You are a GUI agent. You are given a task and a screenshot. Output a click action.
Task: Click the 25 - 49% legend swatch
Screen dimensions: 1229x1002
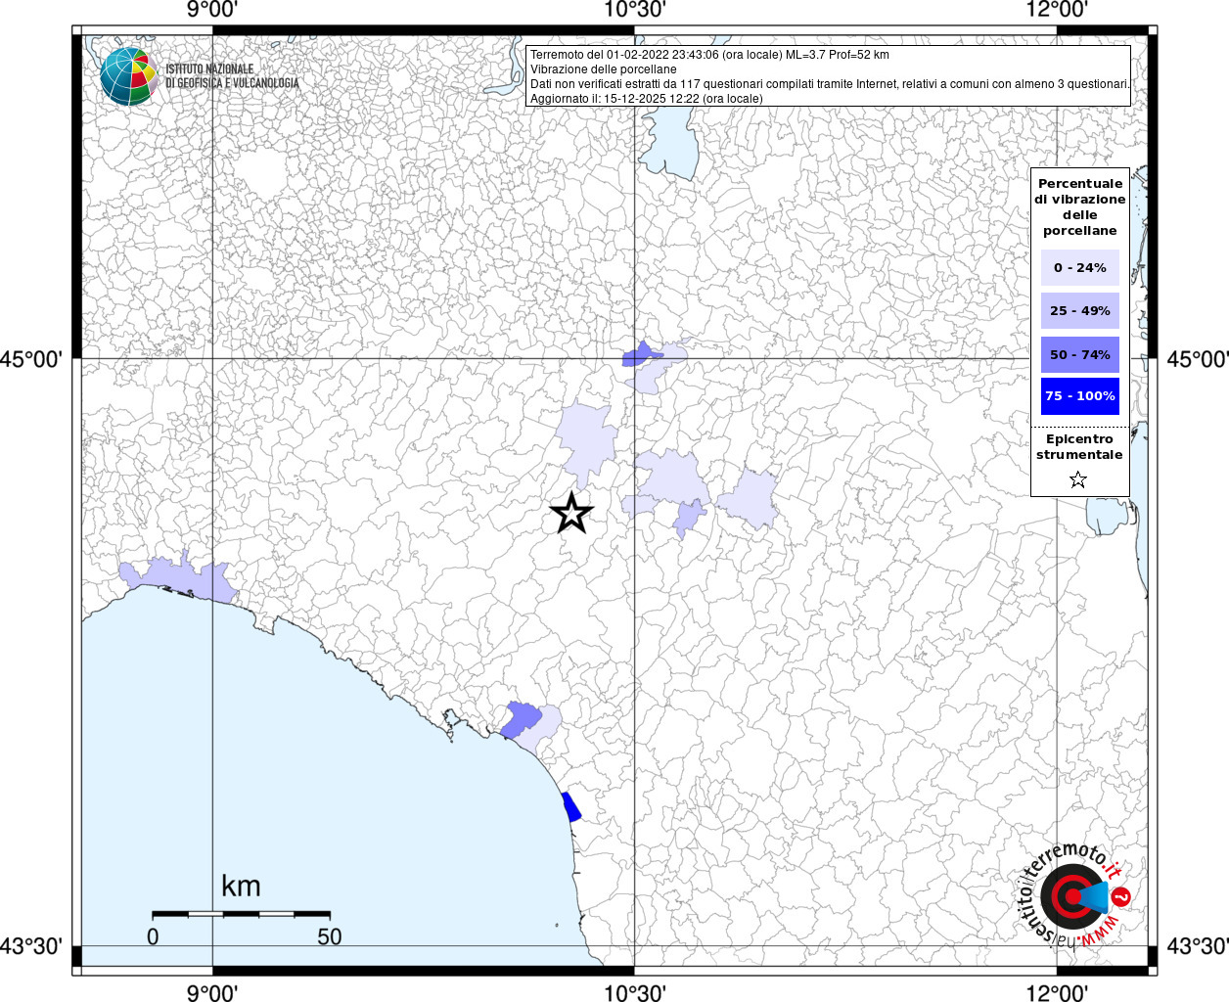pyautogui.click(x=1079, y=310)
